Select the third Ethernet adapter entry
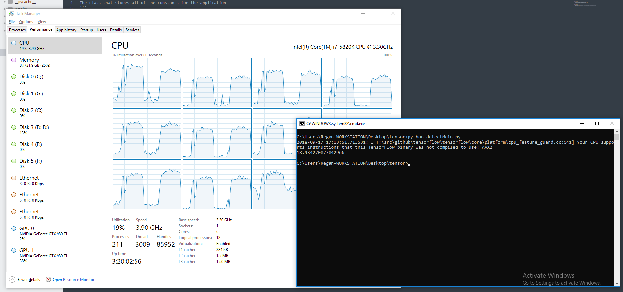 click(55, 214)
